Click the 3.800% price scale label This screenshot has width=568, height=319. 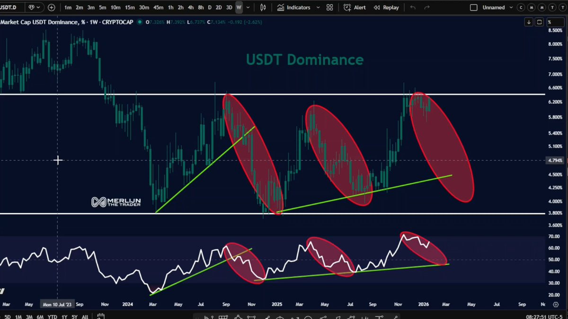[x=555, y=213]
